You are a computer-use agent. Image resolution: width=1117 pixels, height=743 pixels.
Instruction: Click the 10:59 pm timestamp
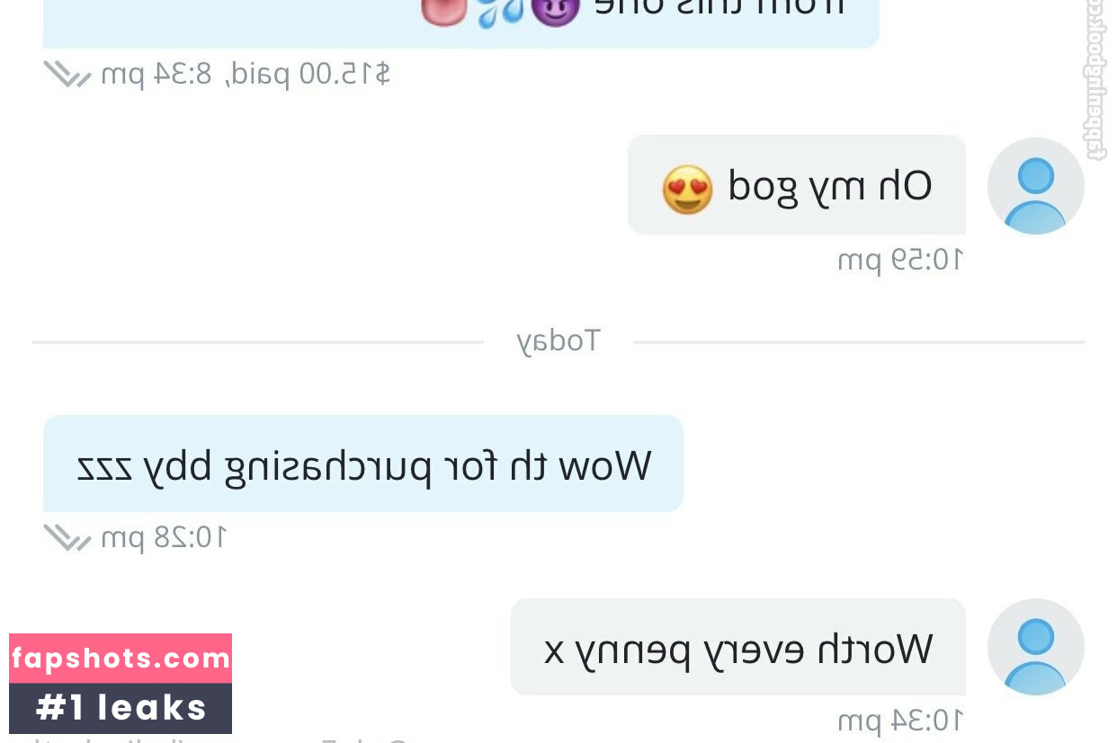[x=899, y=261]
